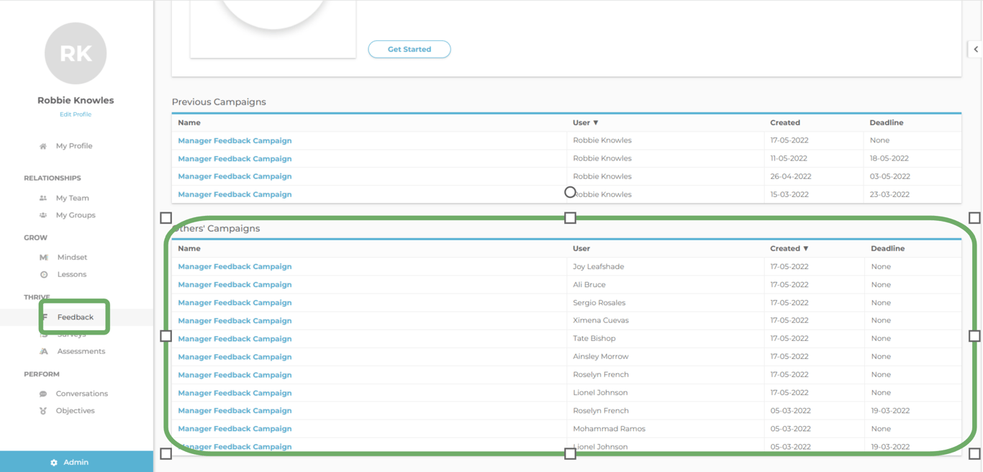Open the Edit Profile link

coord(76,114)
